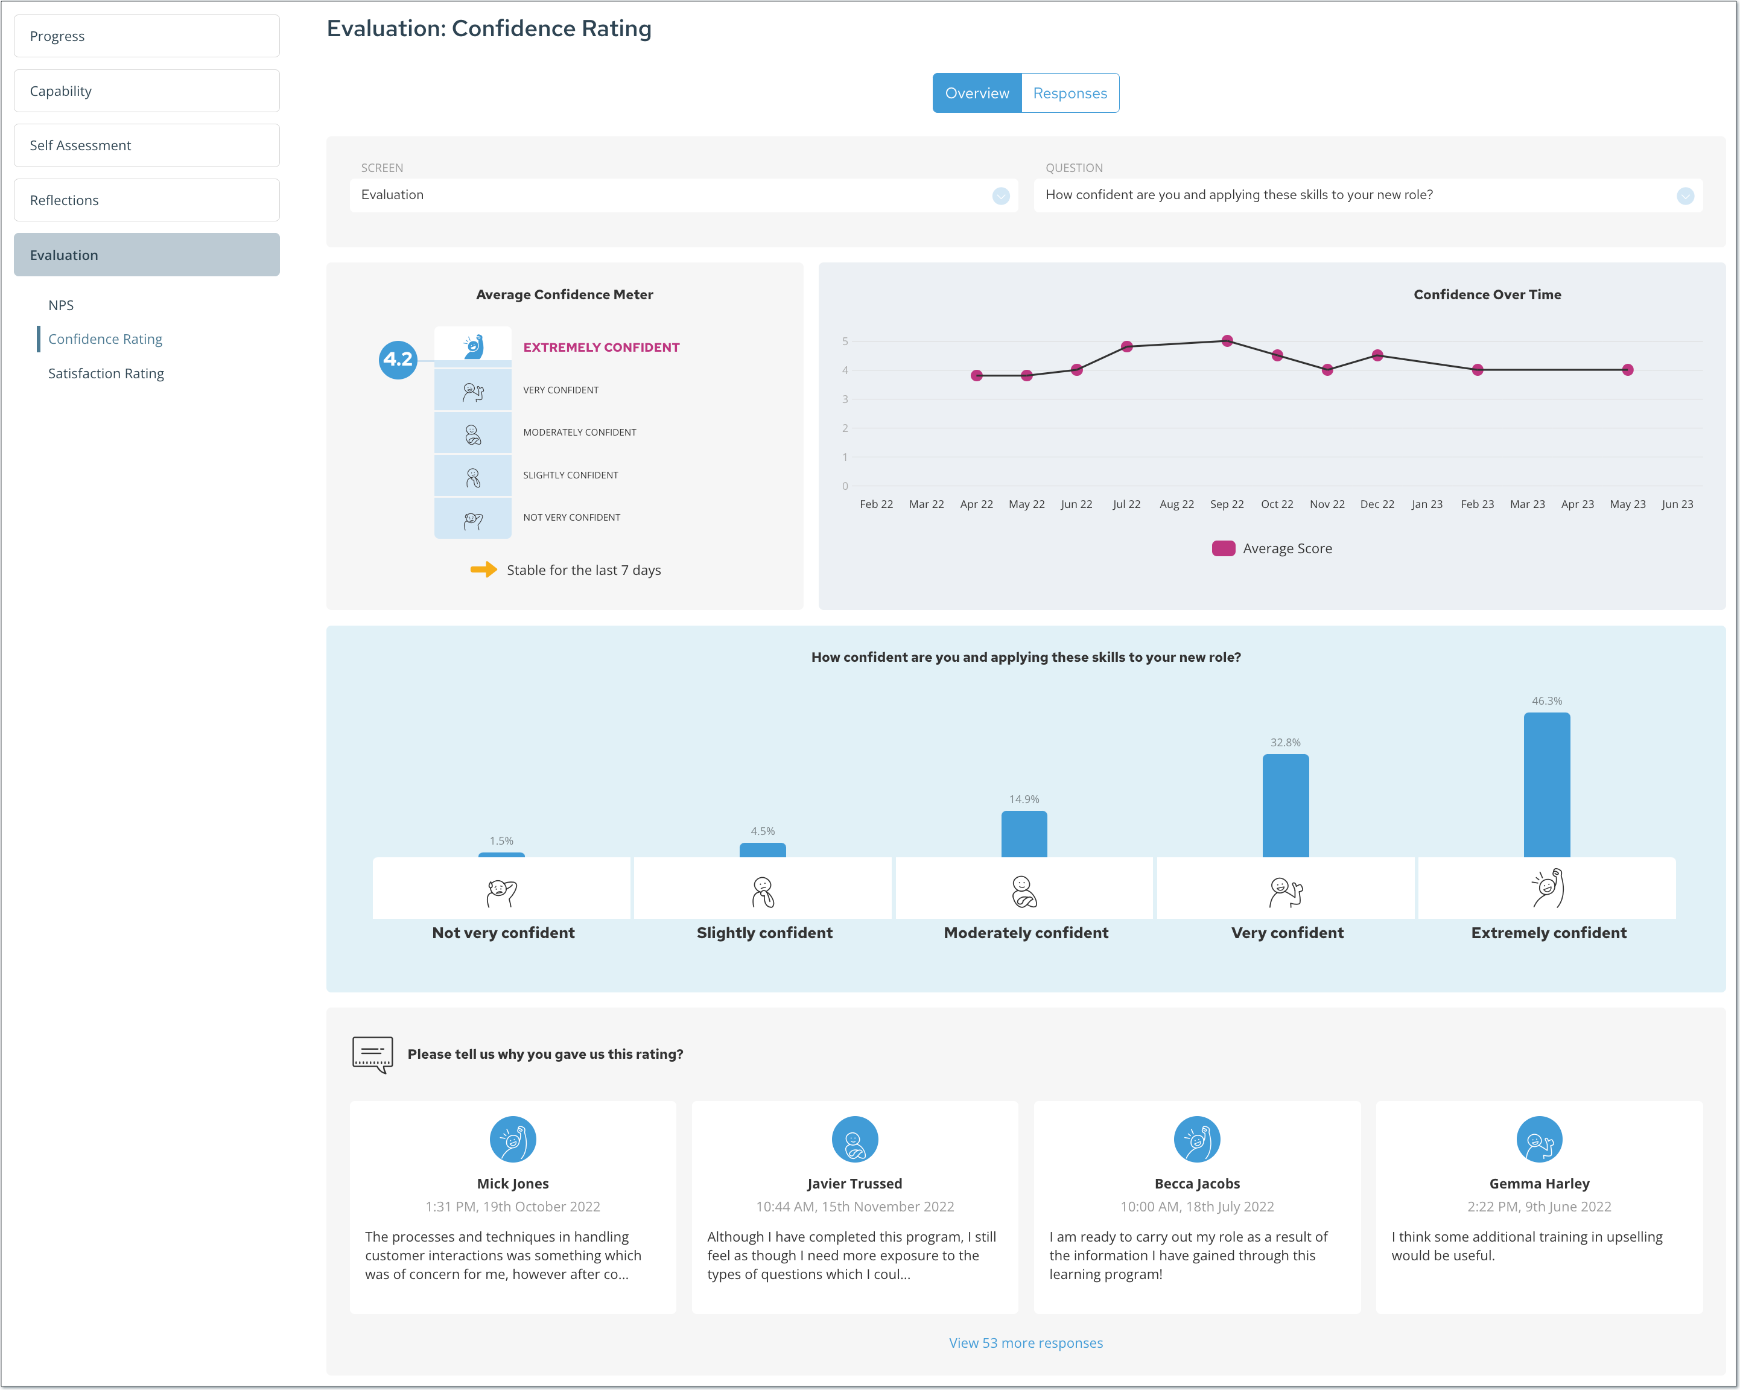
Task: Go to the NPS sub-item
Action: (x=60, y=305)
